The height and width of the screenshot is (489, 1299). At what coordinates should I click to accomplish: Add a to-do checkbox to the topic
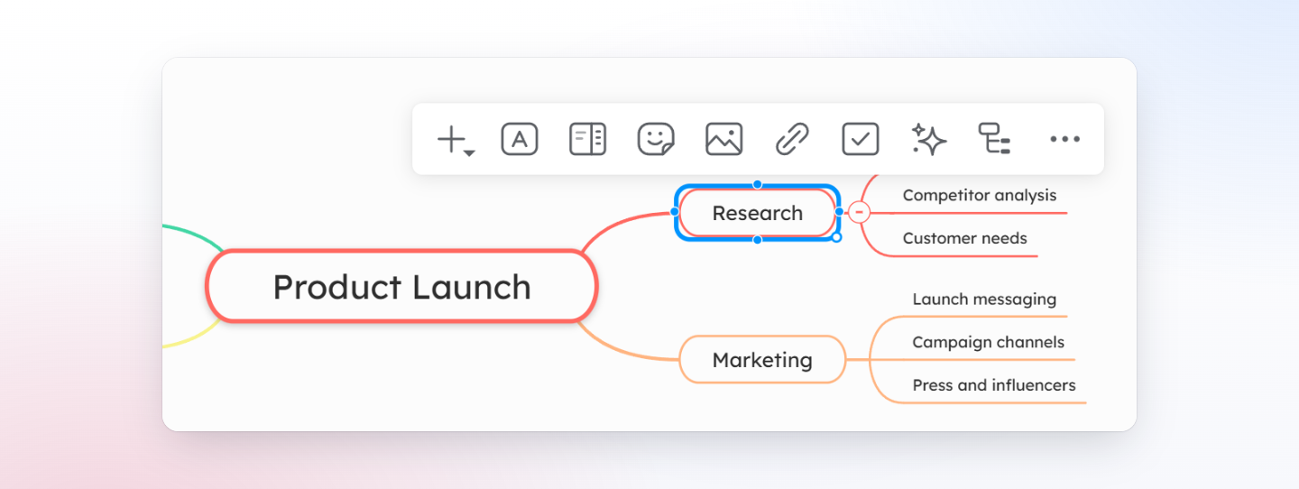[x=861, y=140]
